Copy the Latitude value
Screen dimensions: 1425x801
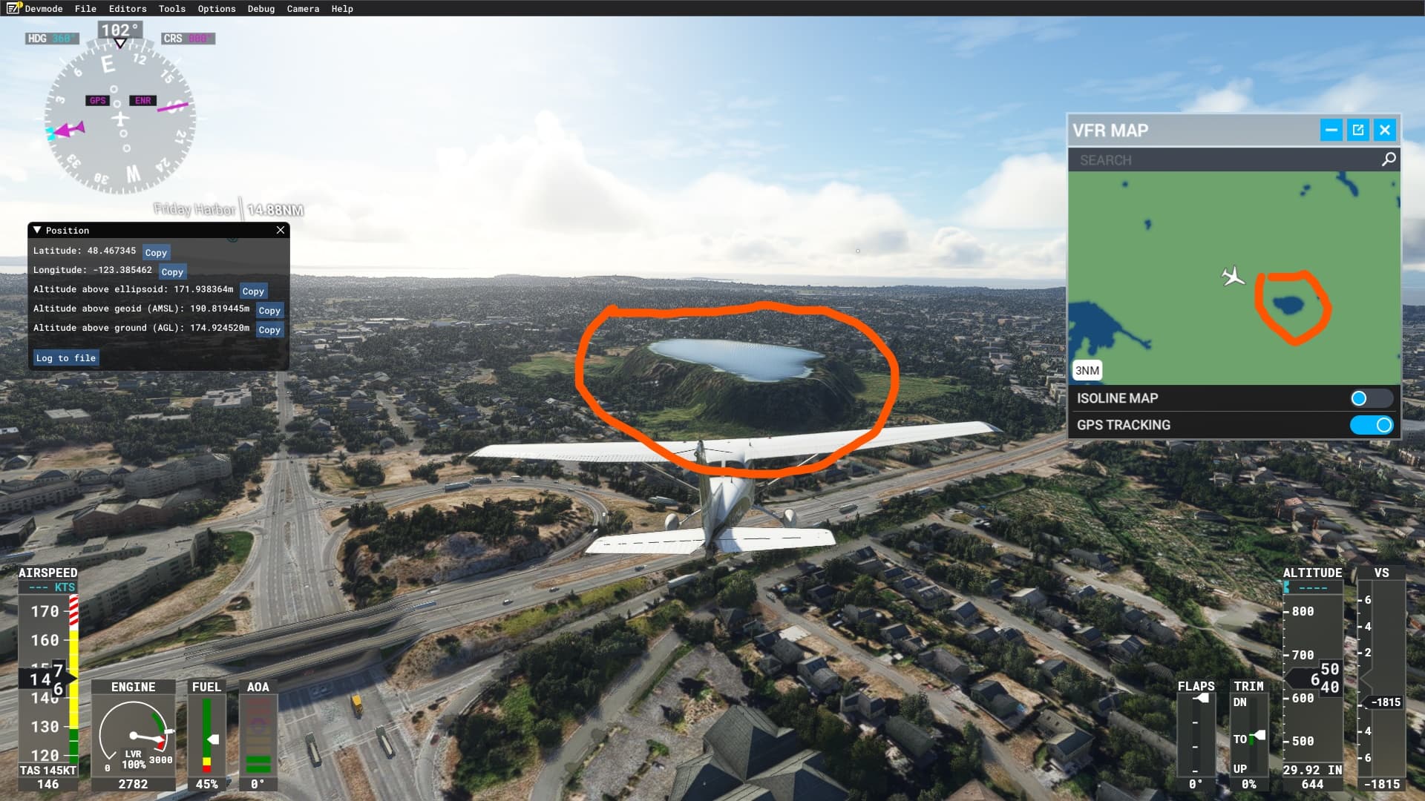156,252
